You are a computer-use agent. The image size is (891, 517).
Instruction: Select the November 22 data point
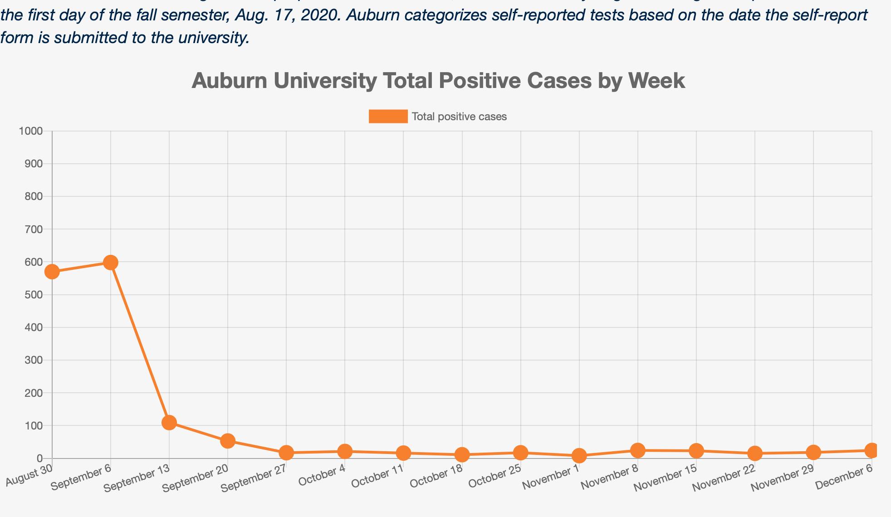[754, 453]
